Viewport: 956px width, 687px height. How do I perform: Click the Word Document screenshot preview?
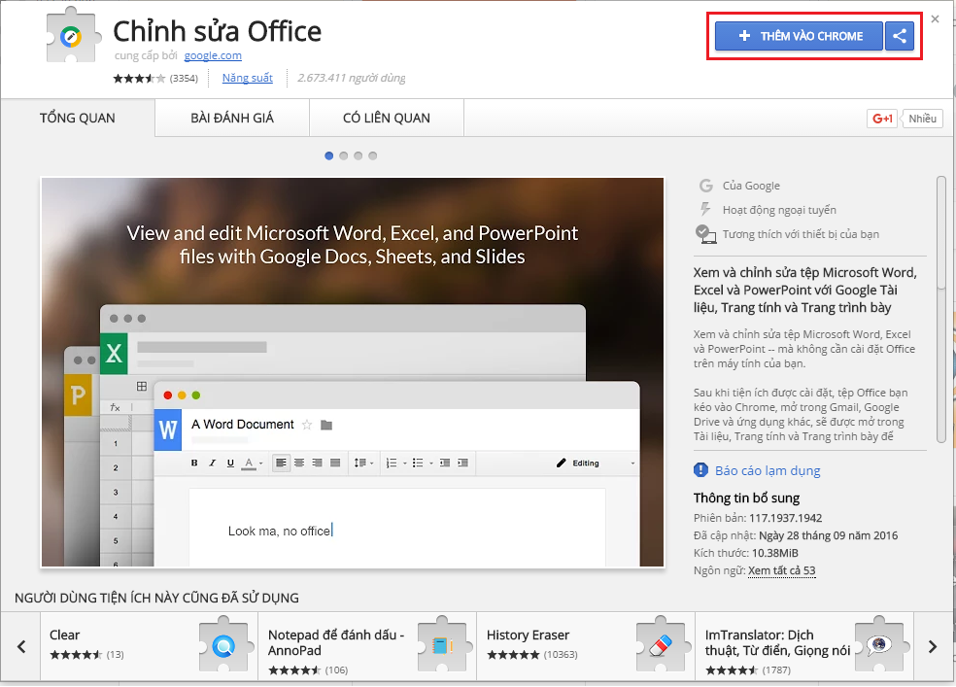(353, 372)
